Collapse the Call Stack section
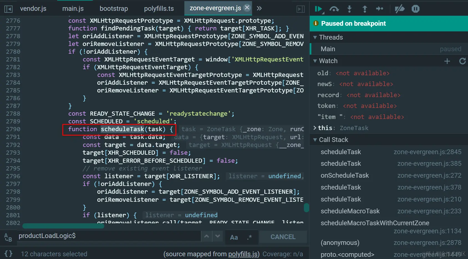468x259 pixels. click(x=315, y=140)
